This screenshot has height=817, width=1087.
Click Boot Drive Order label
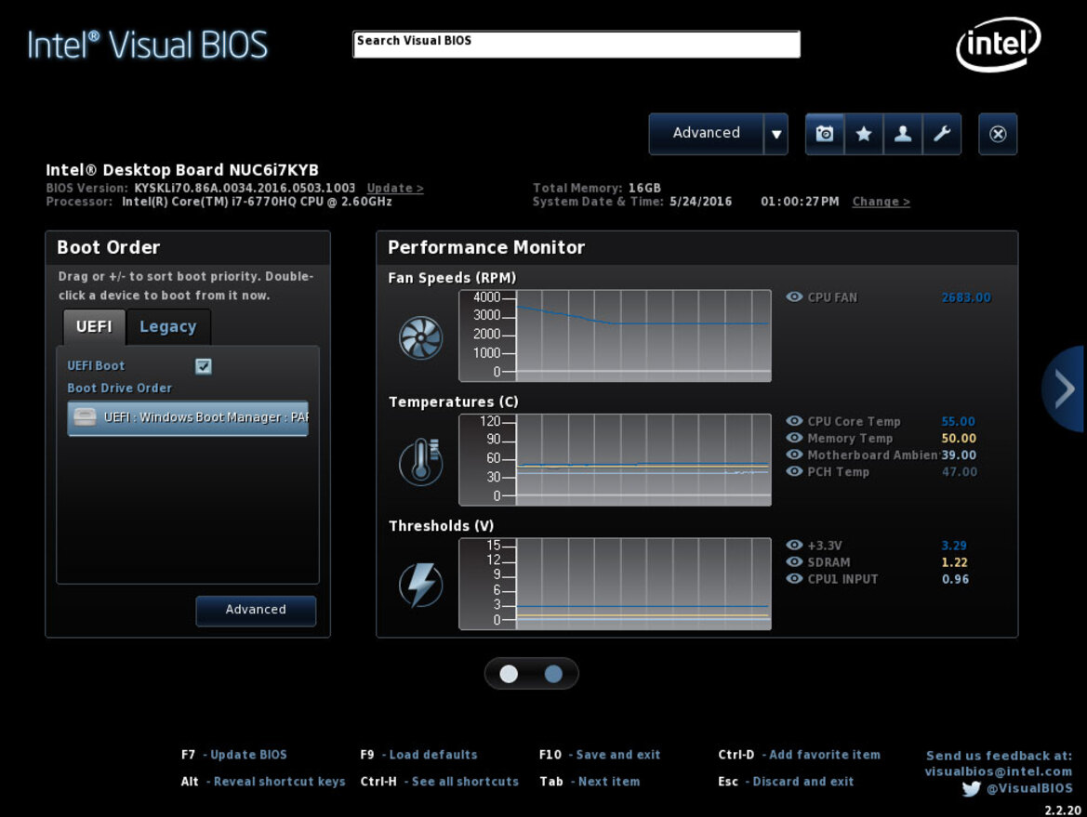(119, 389)
